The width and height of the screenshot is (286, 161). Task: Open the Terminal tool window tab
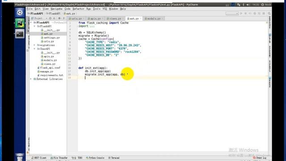114,158
